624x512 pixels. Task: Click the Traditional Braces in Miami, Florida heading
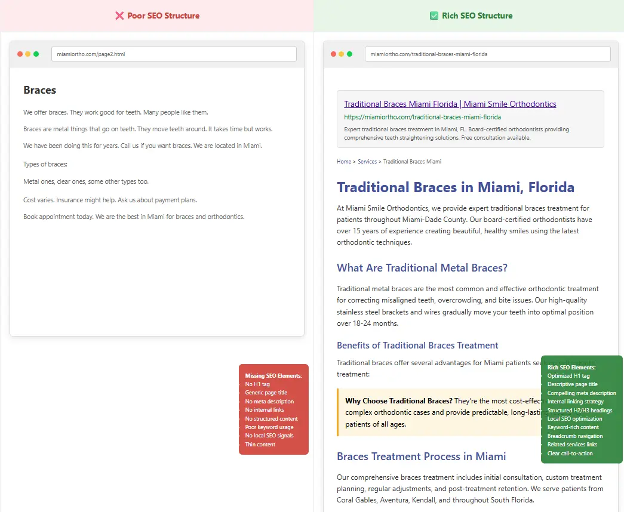tap(455, 187)
